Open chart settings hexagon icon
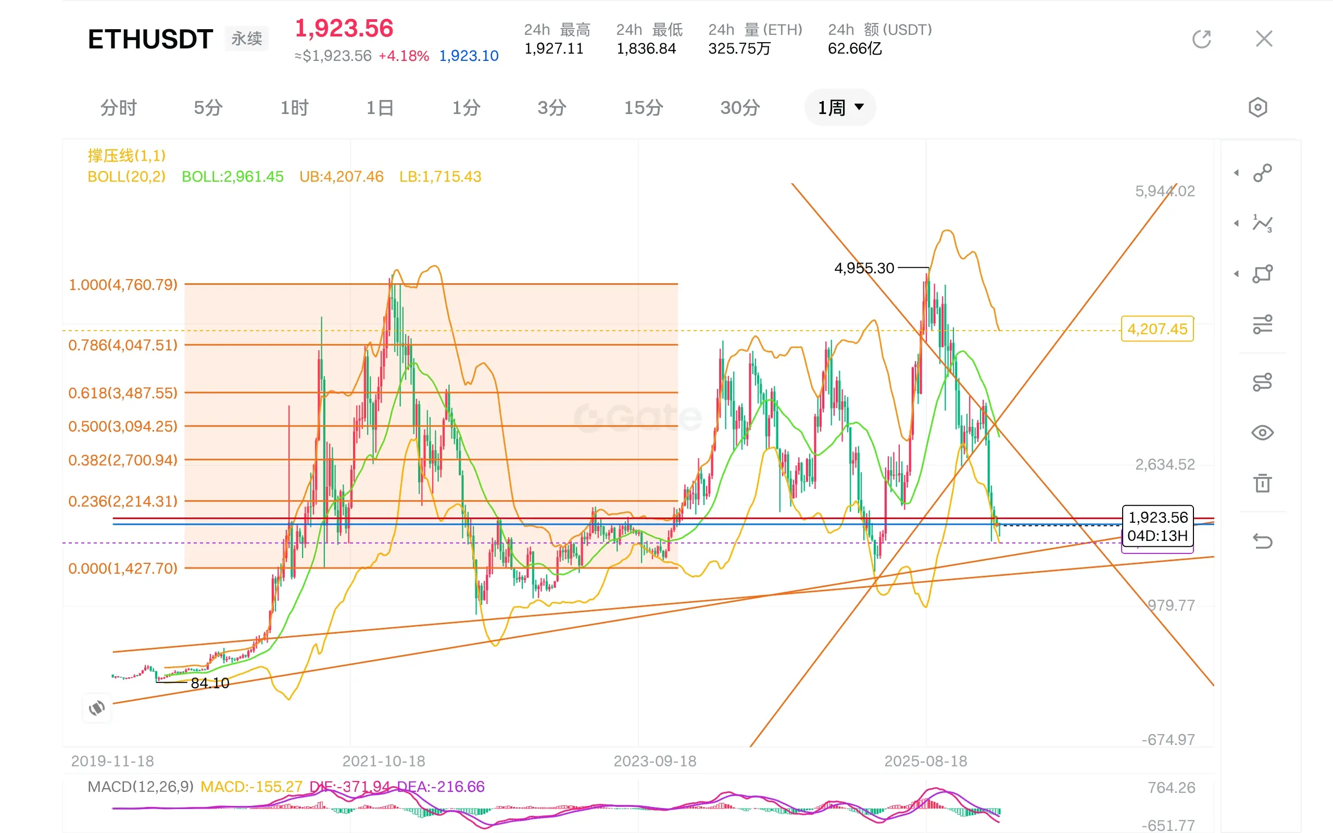 pos(1257,107)
